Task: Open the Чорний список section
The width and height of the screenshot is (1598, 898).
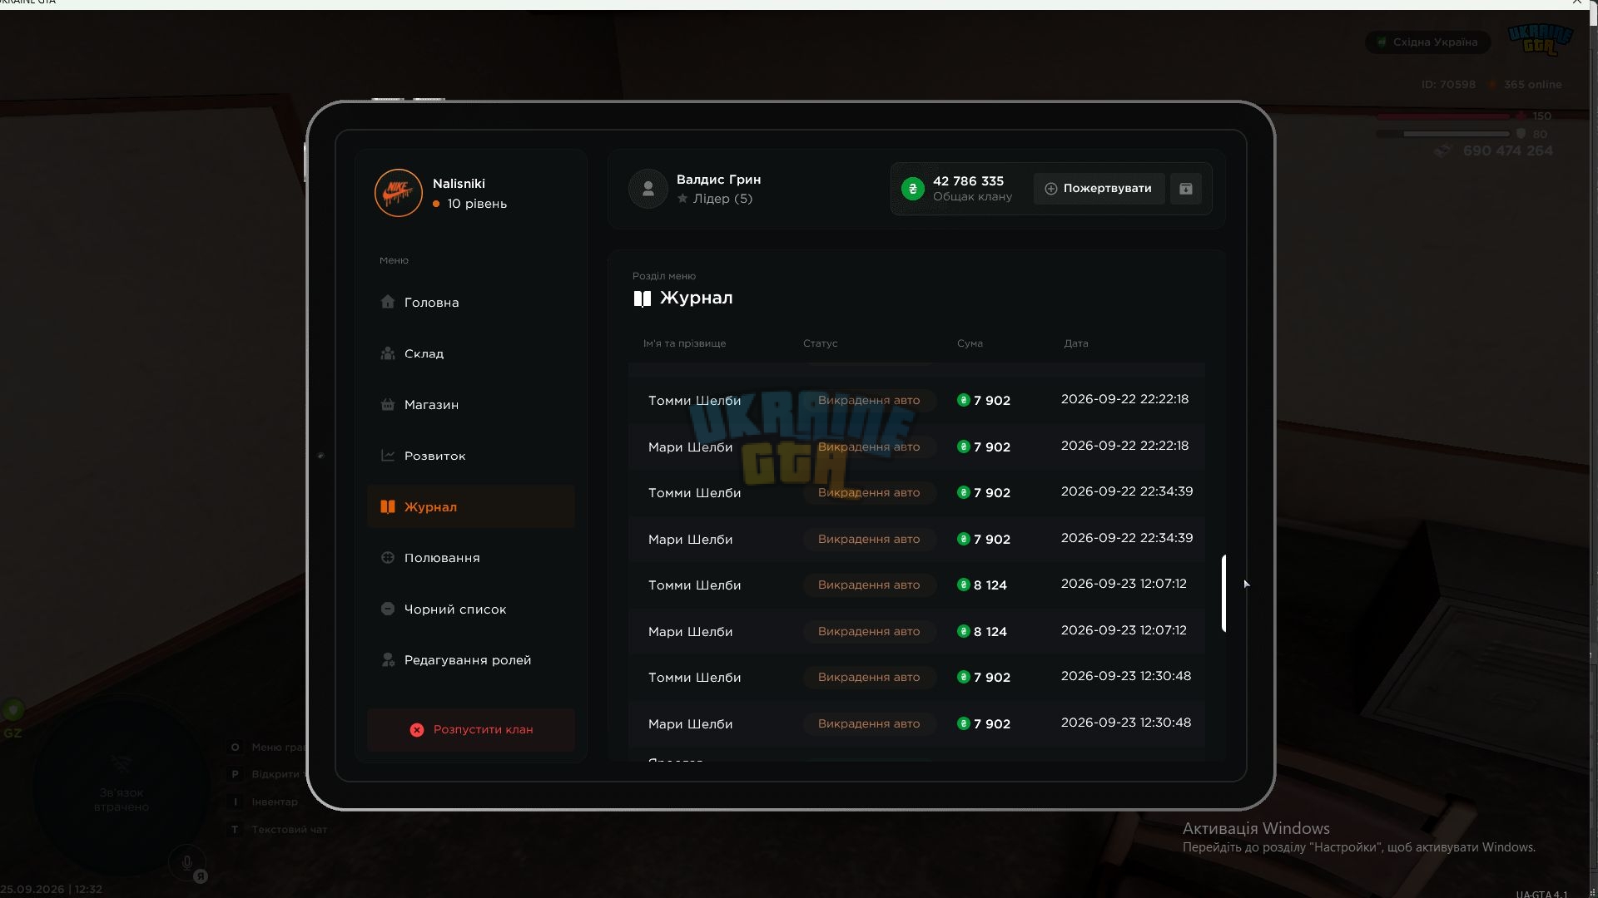Action: point(470,609)
